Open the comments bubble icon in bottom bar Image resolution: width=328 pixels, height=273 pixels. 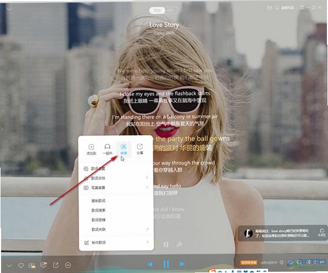point(44,265)
